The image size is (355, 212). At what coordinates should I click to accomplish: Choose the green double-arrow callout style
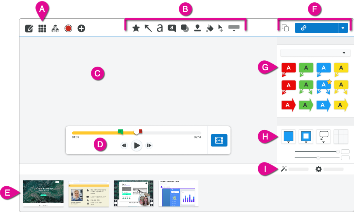point(306,87)
